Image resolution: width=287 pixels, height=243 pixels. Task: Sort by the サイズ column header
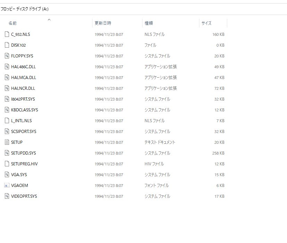(206, 23)
